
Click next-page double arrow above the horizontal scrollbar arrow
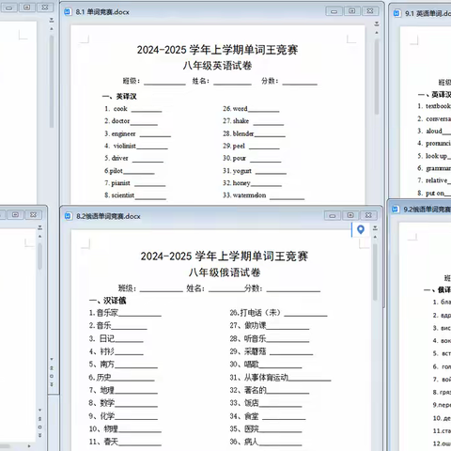point(39,435)
